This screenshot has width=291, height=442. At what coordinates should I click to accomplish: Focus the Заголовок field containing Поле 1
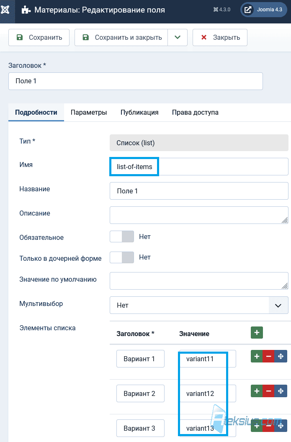pyautogui.click(x=136, y=81)
